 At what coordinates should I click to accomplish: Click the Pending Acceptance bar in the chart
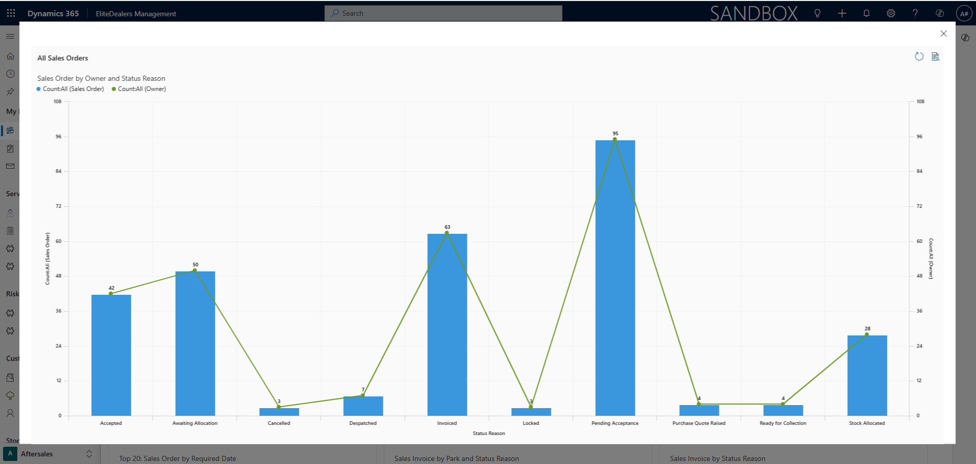[615, 277]
